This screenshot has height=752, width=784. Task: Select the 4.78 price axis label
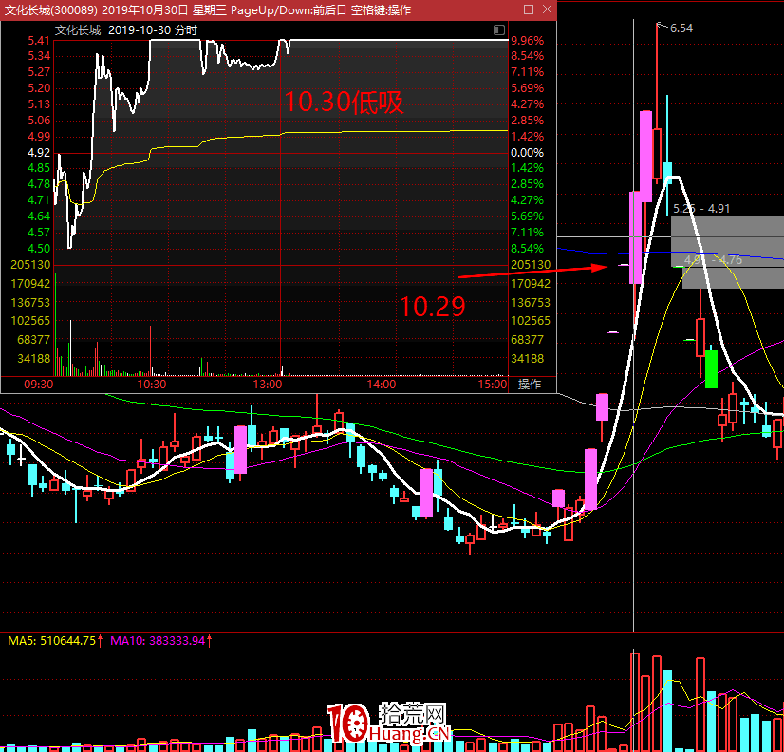point(39,183)
